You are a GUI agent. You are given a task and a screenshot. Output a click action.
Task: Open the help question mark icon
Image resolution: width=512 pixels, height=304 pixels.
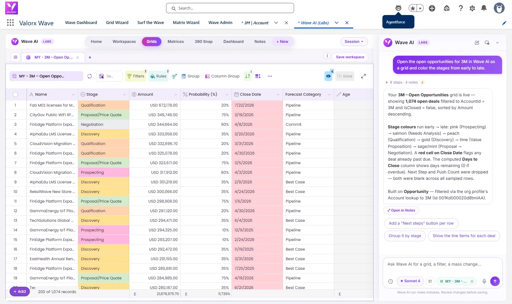coord(460,8)
